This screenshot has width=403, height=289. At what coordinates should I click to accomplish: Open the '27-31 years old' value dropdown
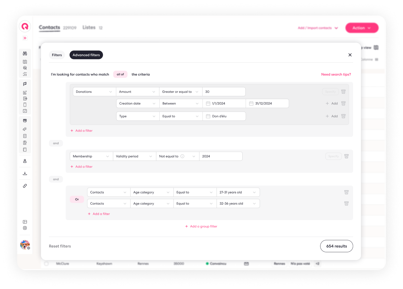pyautogui.click(x=238, y=192)
